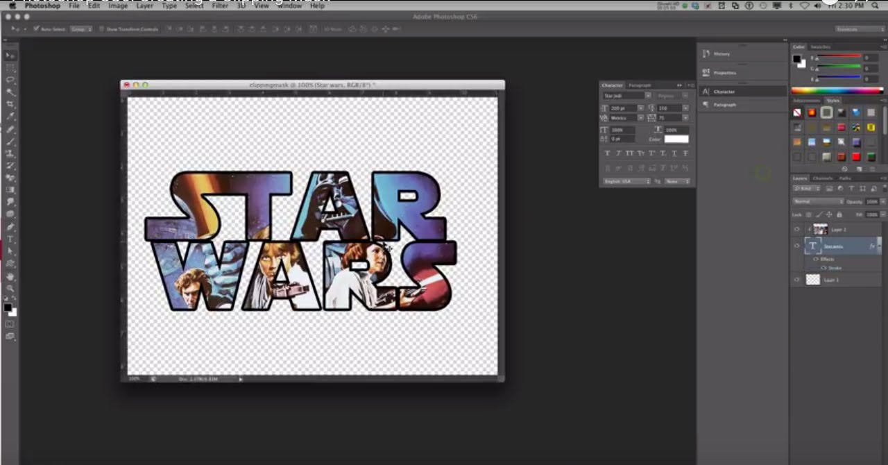This screenshot has width=888, height=465.
Task: Apply the no-style default swatch
Action: click(797, 112)
